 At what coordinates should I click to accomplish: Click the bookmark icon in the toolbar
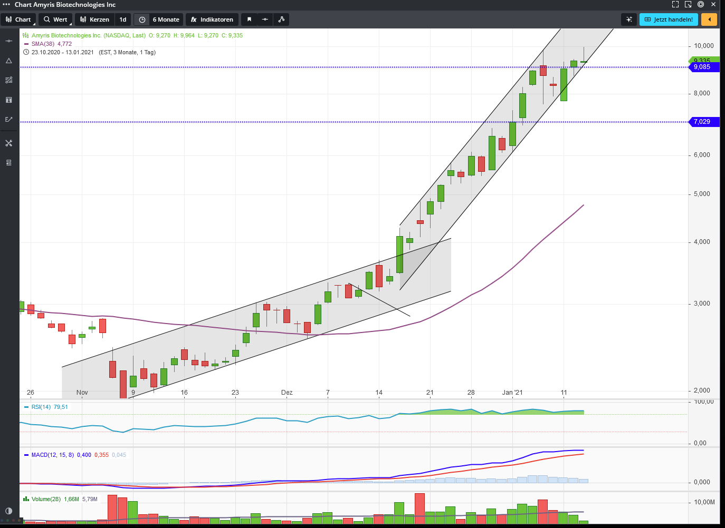click(249, 19)
